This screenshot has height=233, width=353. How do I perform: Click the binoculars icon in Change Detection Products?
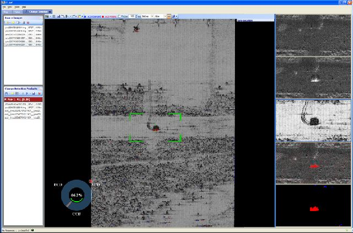click(x=17, y=93)
